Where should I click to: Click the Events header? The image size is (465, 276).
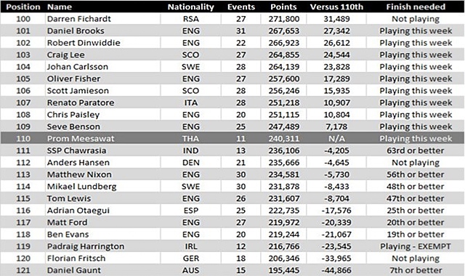[241, 7]
